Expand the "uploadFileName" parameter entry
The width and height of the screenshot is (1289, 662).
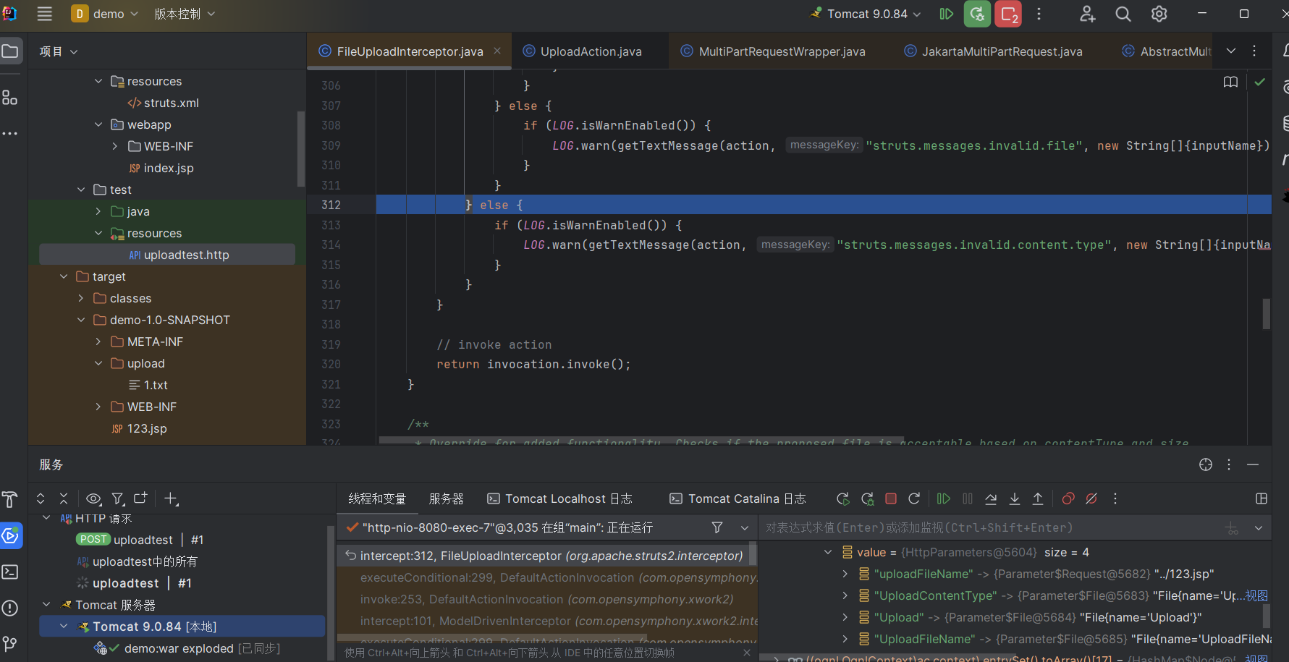[x=845, y=574]
